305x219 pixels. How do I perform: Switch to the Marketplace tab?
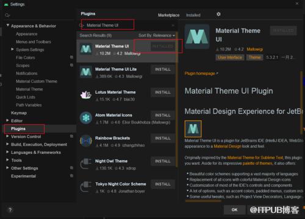point(169,15)
